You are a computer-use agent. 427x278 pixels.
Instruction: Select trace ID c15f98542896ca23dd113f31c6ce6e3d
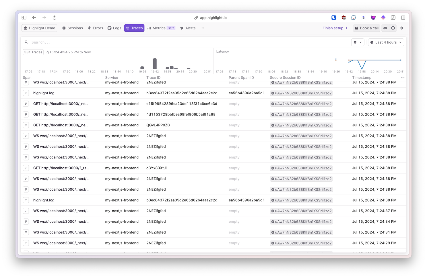(182, 104)
